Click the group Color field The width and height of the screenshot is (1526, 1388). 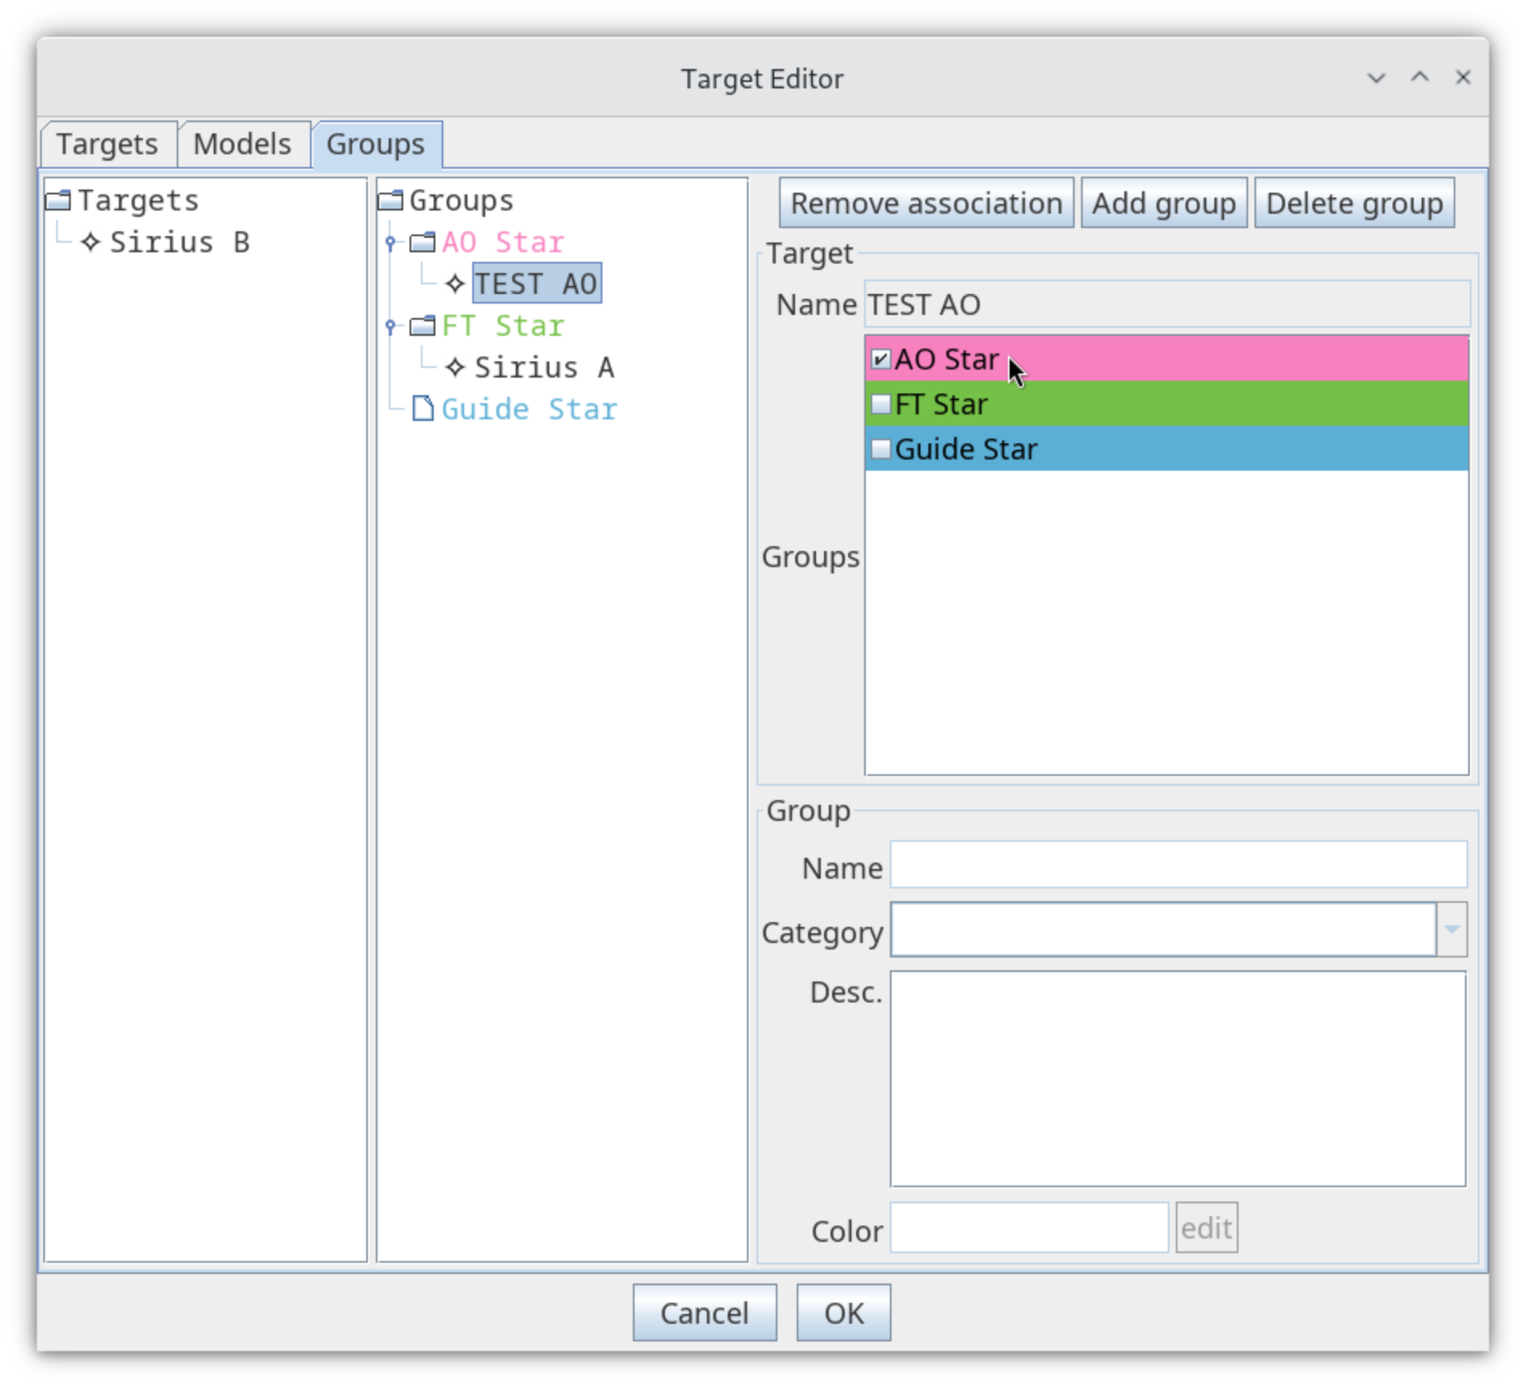(1029, 1227)
